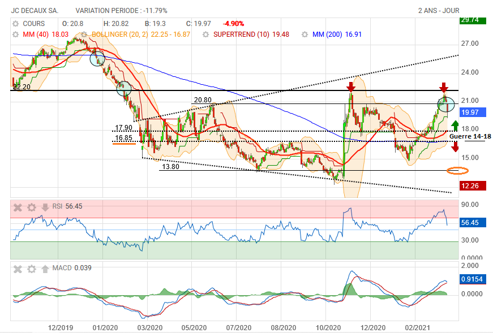
Task: Open RSI indicator settings gear
Action: point(32,207)
